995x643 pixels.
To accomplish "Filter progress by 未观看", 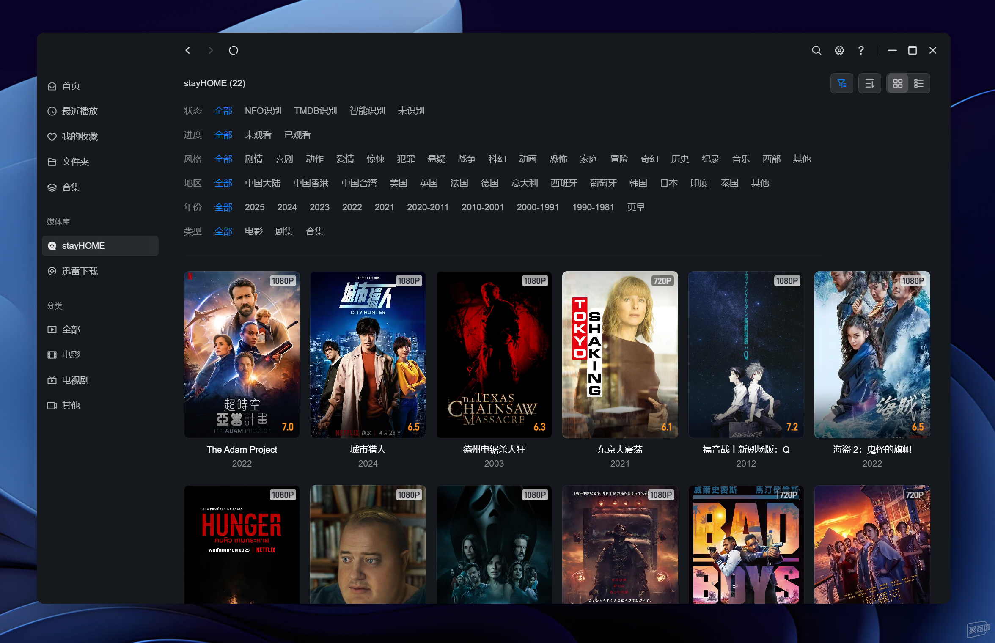I will (258, 135).
